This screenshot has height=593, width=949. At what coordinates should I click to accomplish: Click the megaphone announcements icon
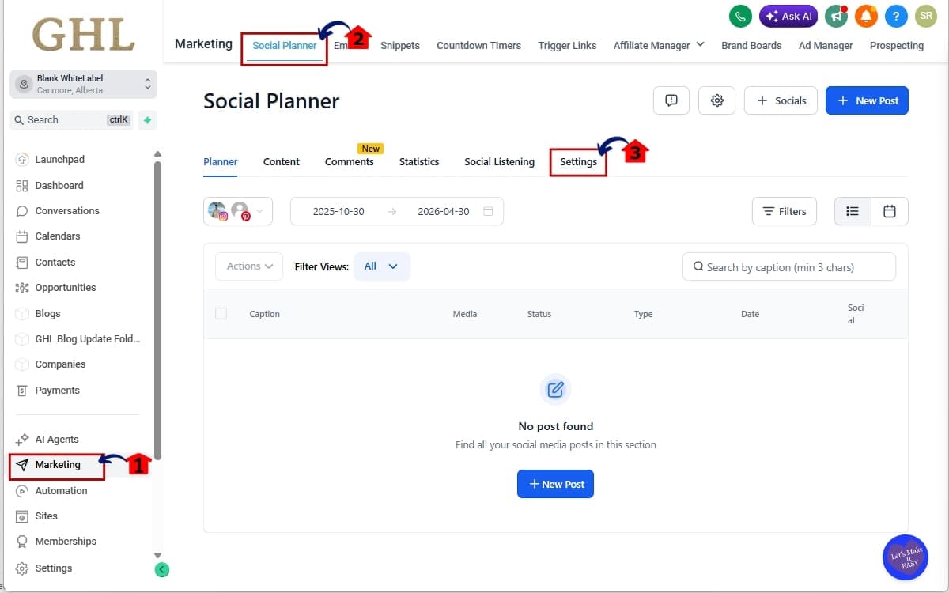836,16
